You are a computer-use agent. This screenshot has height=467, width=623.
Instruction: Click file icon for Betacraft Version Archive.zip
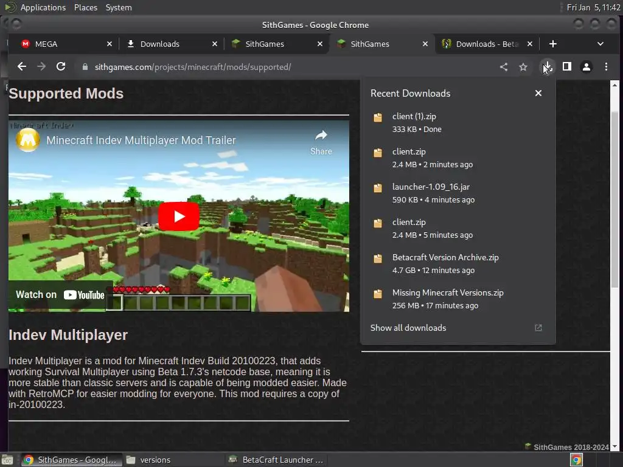(x=377, y=258)
